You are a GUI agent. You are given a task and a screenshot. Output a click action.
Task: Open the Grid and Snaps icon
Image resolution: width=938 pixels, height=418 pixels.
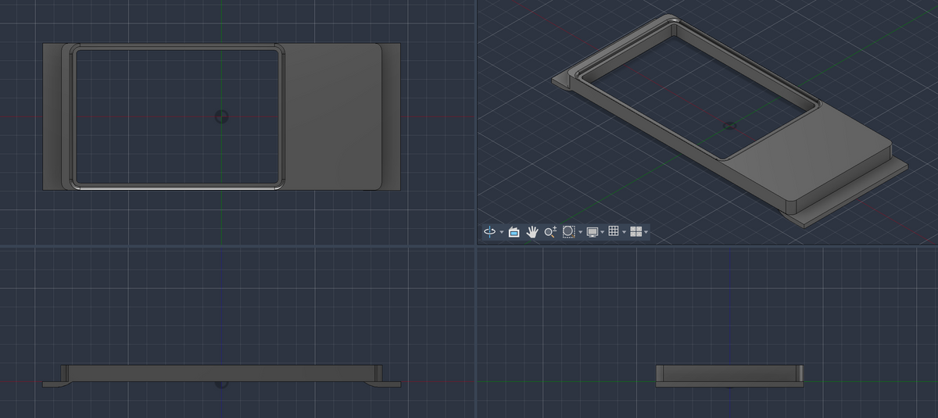[614, 232]
